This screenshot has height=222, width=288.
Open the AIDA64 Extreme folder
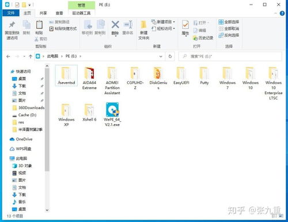[x=89, y=78]
